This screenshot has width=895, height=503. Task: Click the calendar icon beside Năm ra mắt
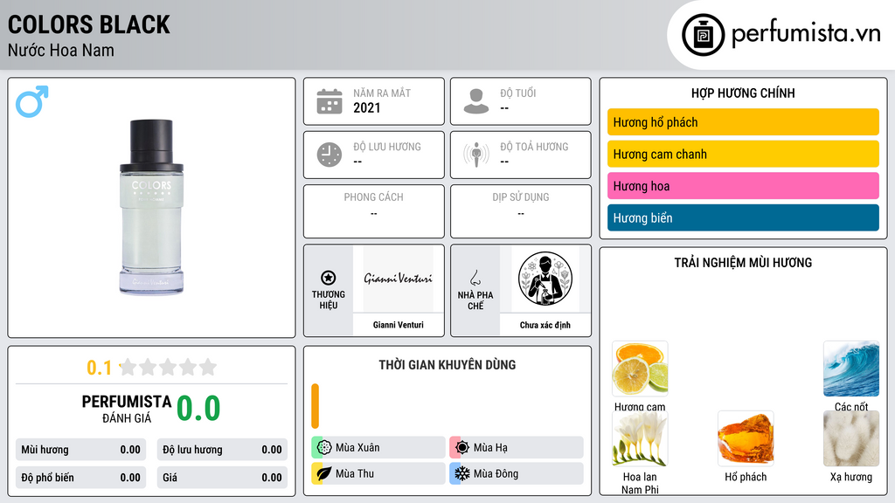point(330,101)
